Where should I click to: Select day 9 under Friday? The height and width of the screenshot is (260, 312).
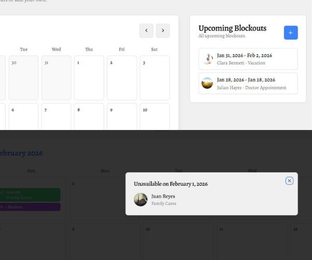click(x=122, y=116)
